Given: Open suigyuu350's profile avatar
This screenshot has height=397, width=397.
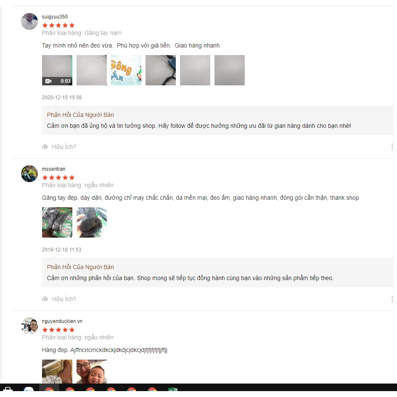Looking at the screenshot, I should coord(29,21).
